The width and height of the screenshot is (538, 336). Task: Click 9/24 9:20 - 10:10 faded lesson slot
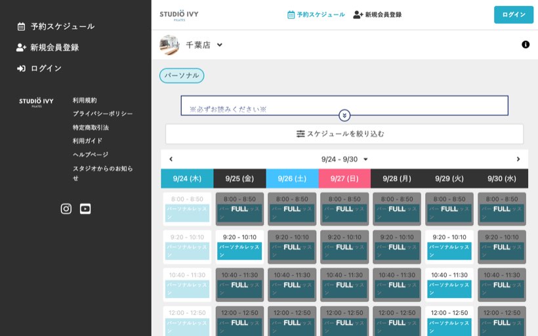pyautogui.click(x=187, y=247)
